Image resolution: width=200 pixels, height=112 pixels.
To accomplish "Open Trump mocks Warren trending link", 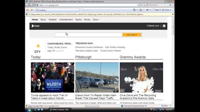I will click(110, 51).
